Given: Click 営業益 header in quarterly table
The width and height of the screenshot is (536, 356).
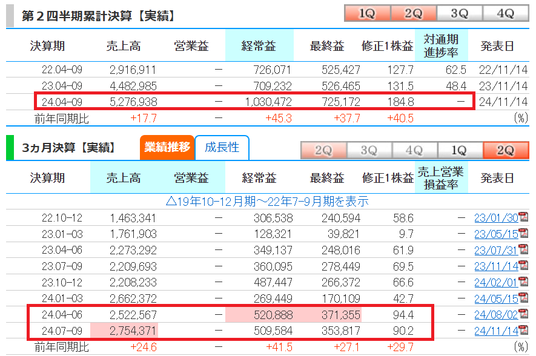Looking at the screenshot, I should tap(191, 177).
